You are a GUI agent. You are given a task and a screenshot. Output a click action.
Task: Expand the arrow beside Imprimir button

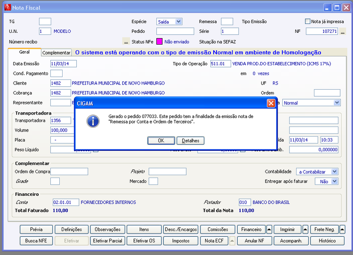(305, 229)
